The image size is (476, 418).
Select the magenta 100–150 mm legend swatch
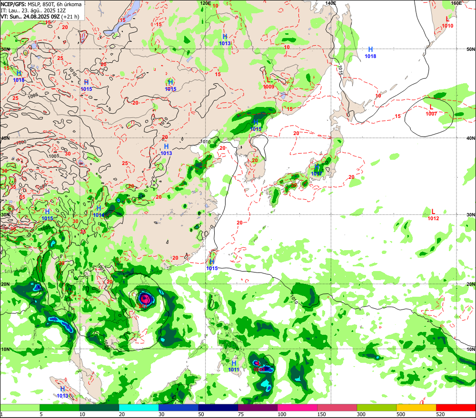pos(297,408)
